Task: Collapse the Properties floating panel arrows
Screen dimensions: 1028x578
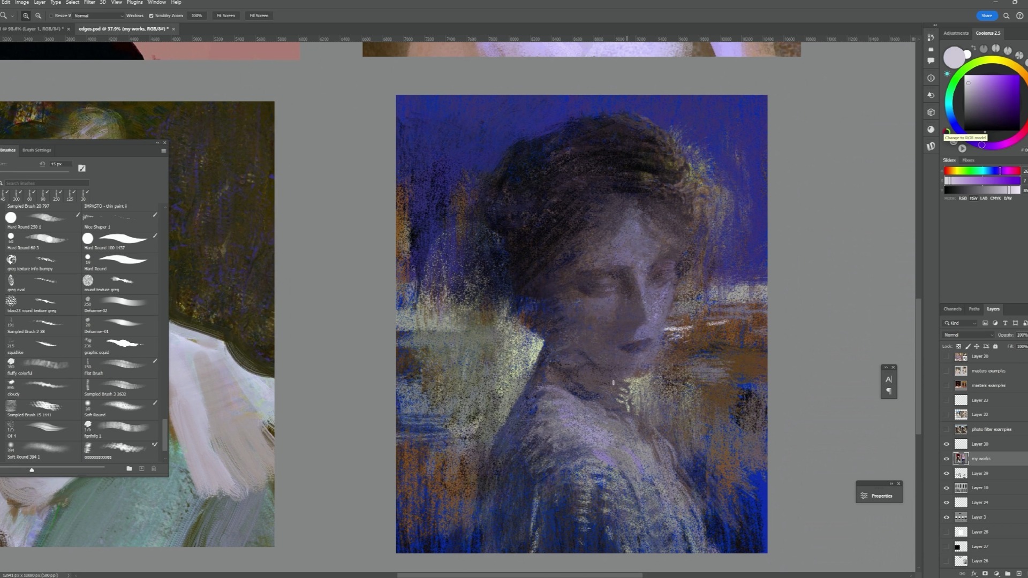Action: (891, 484)
